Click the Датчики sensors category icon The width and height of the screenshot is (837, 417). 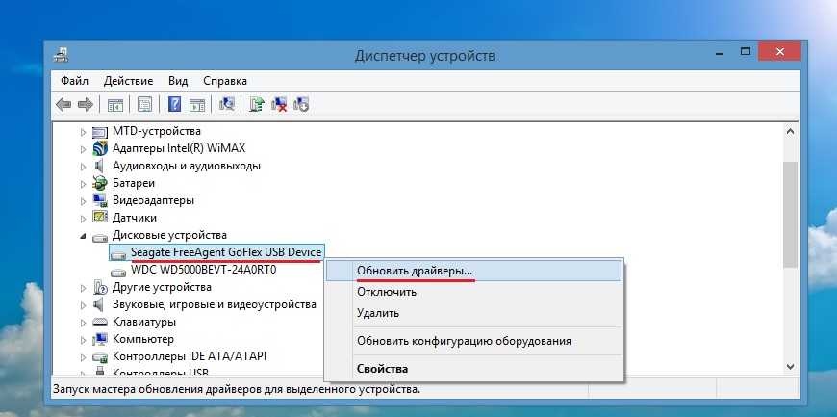100,218
